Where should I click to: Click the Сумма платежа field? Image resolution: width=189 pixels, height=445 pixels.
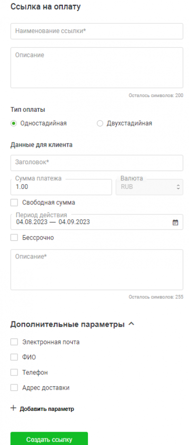[x=61, y=187]
